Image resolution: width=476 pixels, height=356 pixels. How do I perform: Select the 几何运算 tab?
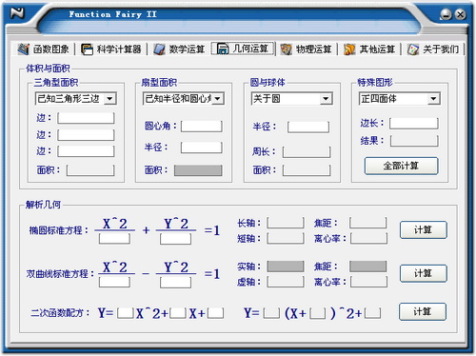(243, 49)
